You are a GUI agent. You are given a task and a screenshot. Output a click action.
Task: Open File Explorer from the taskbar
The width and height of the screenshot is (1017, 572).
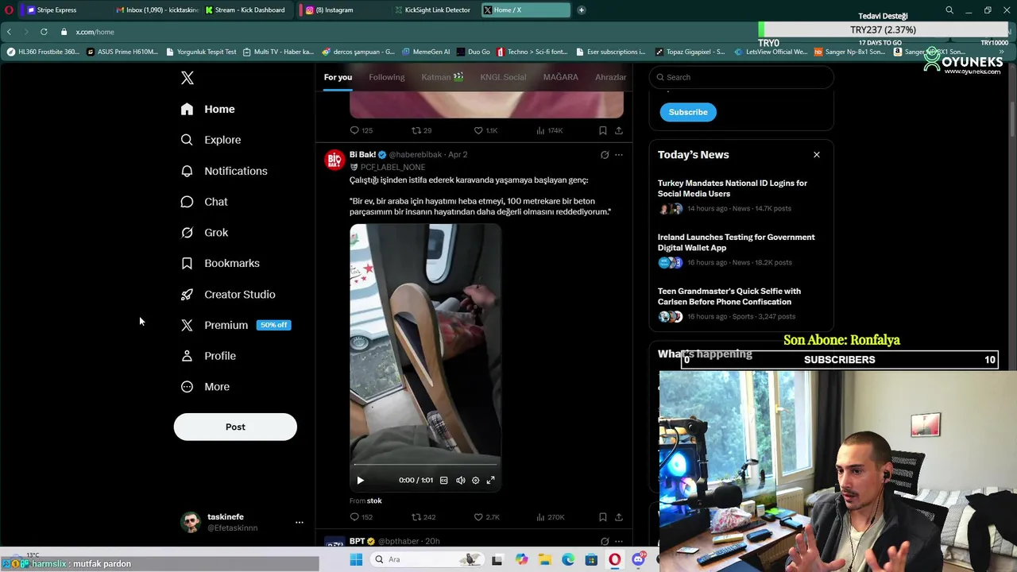point(544,559)
